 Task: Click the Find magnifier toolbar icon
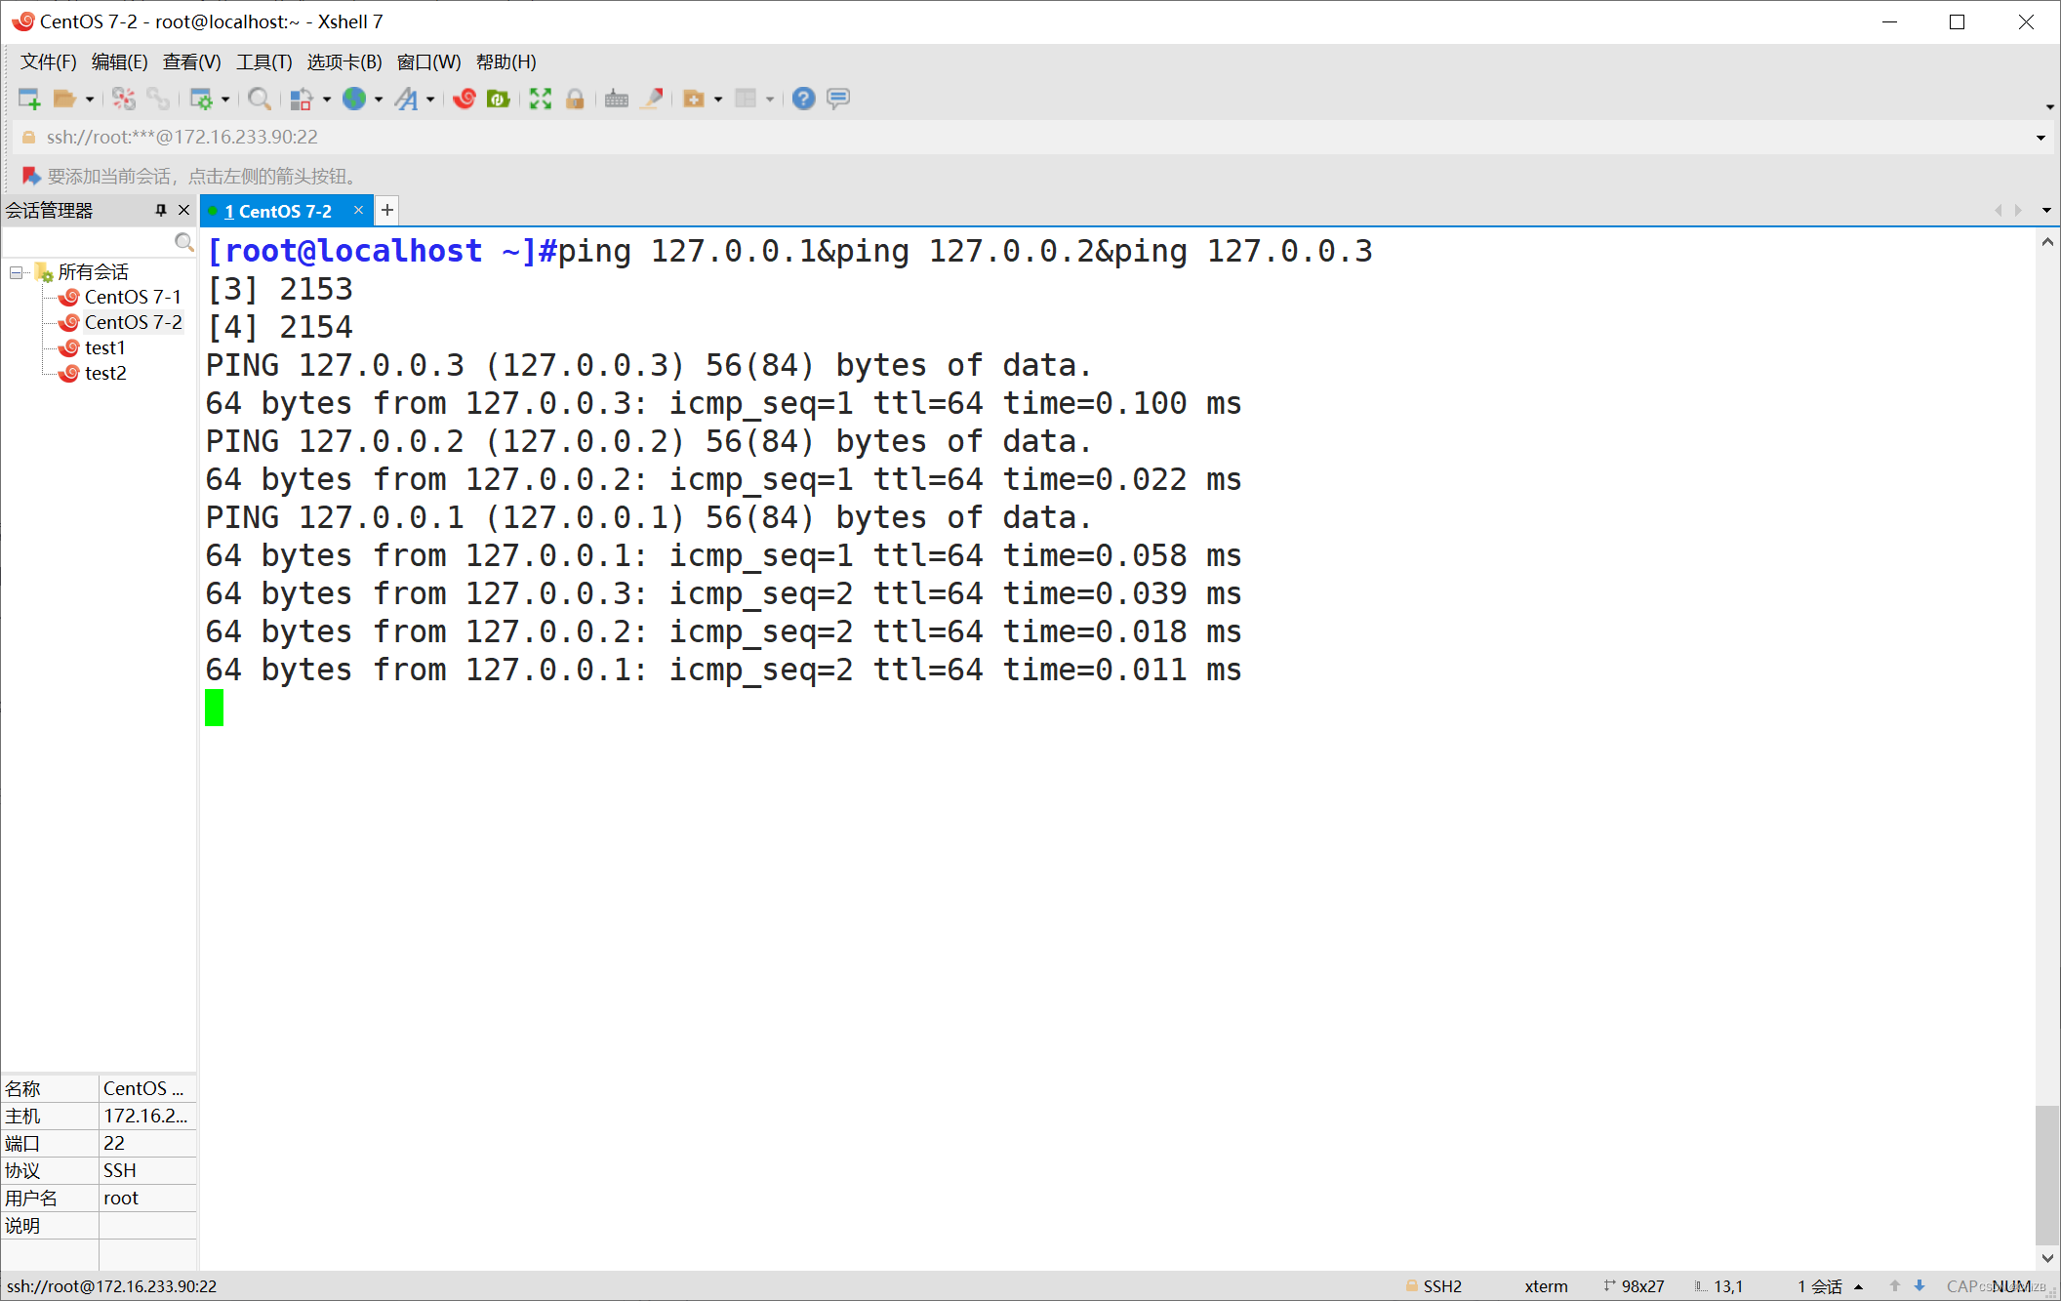coord(259,99)
